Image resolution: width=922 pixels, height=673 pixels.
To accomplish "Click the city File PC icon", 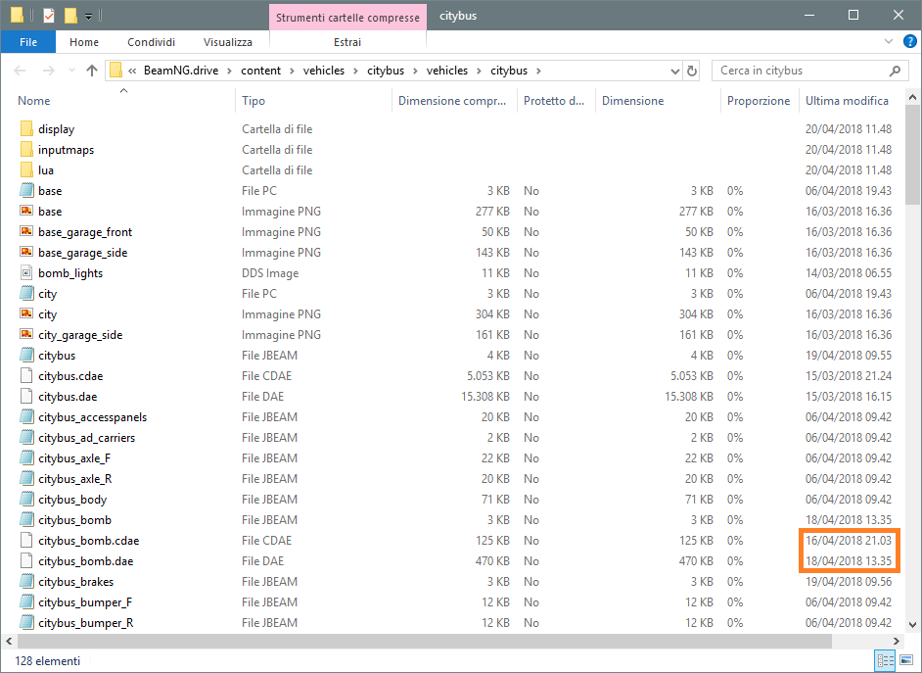I will pyautogui.click(x=26, y=294).
